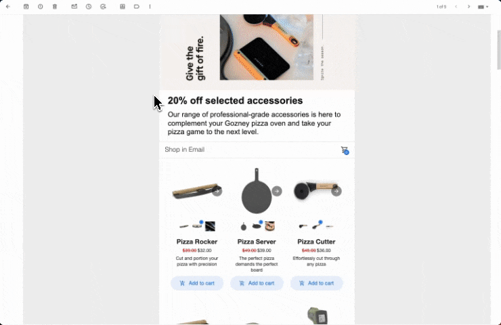
Task: Add Pizza Rocker to cart
Action: pyautogui.click(x=197, y=283)
